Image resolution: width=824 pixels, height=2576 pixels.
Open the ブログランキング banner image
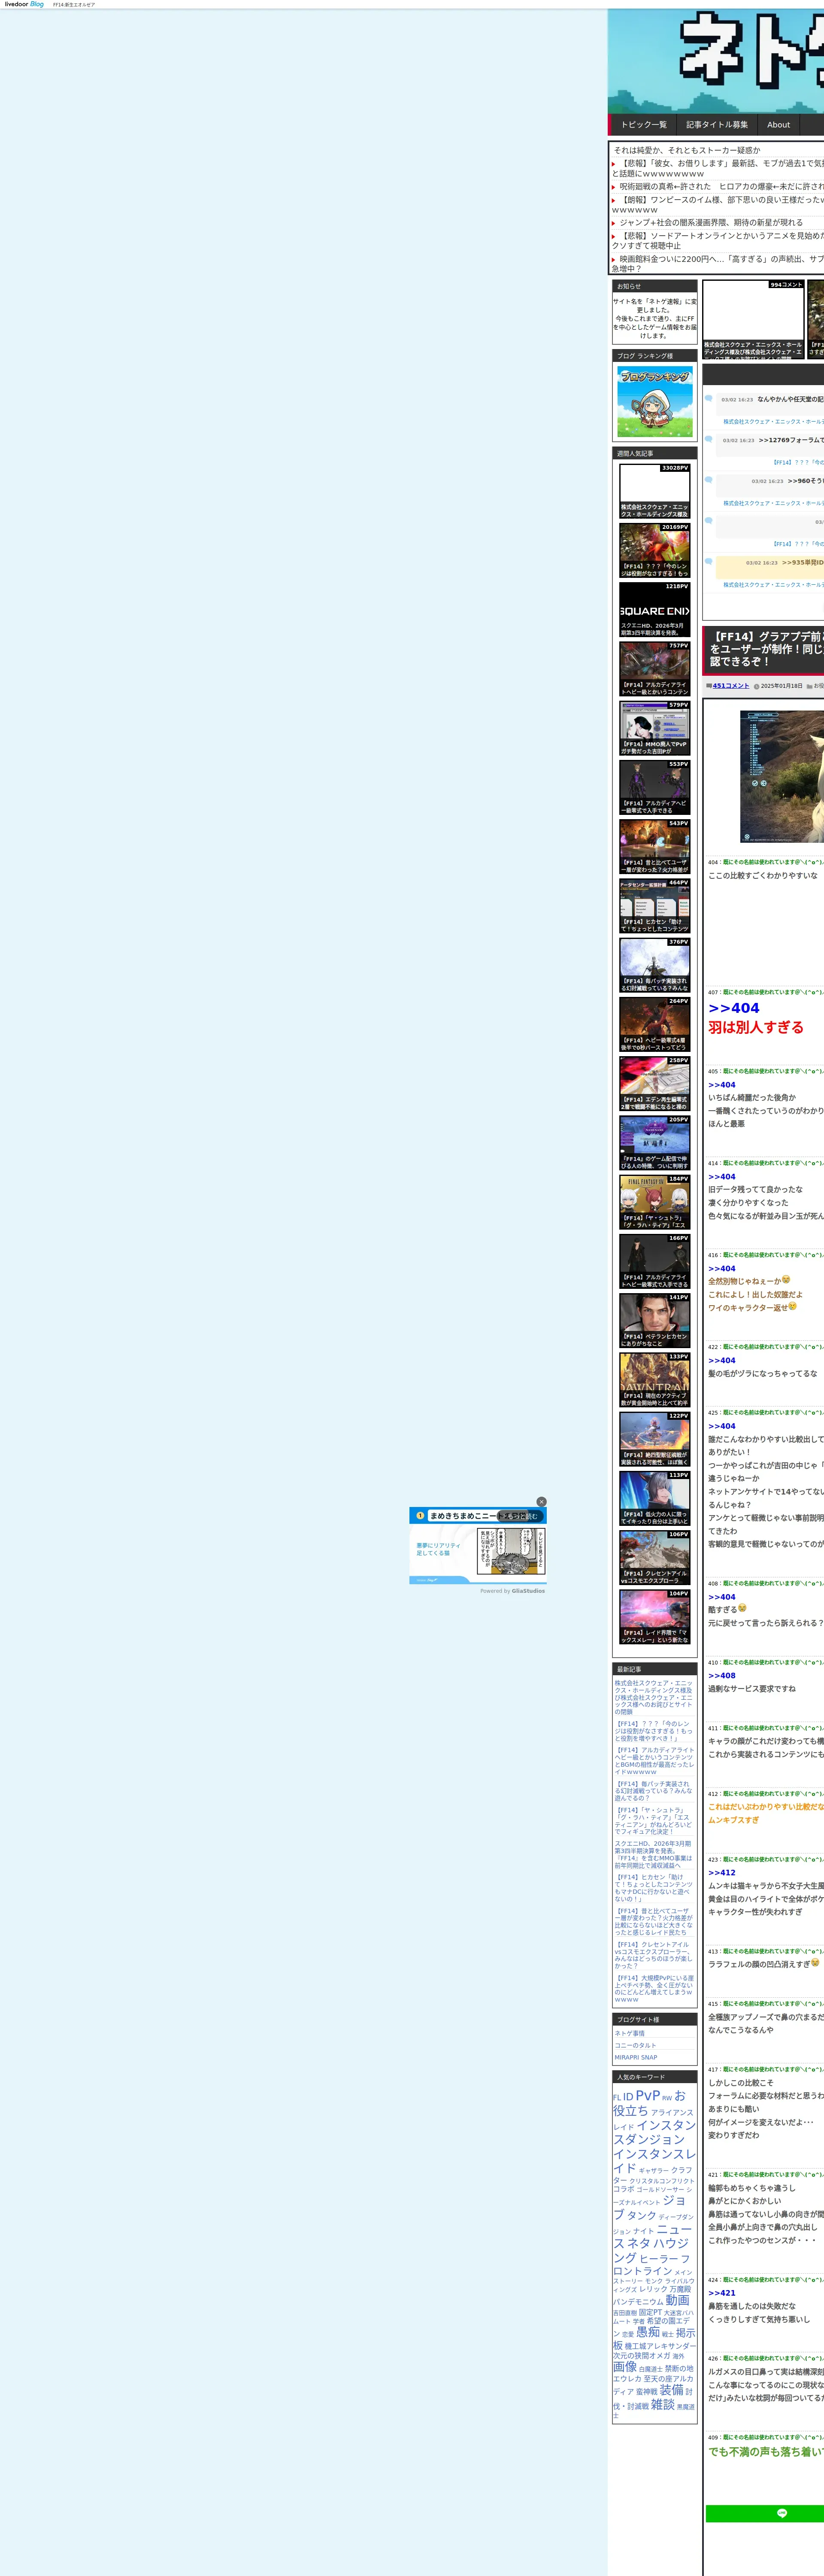[655, 401]
